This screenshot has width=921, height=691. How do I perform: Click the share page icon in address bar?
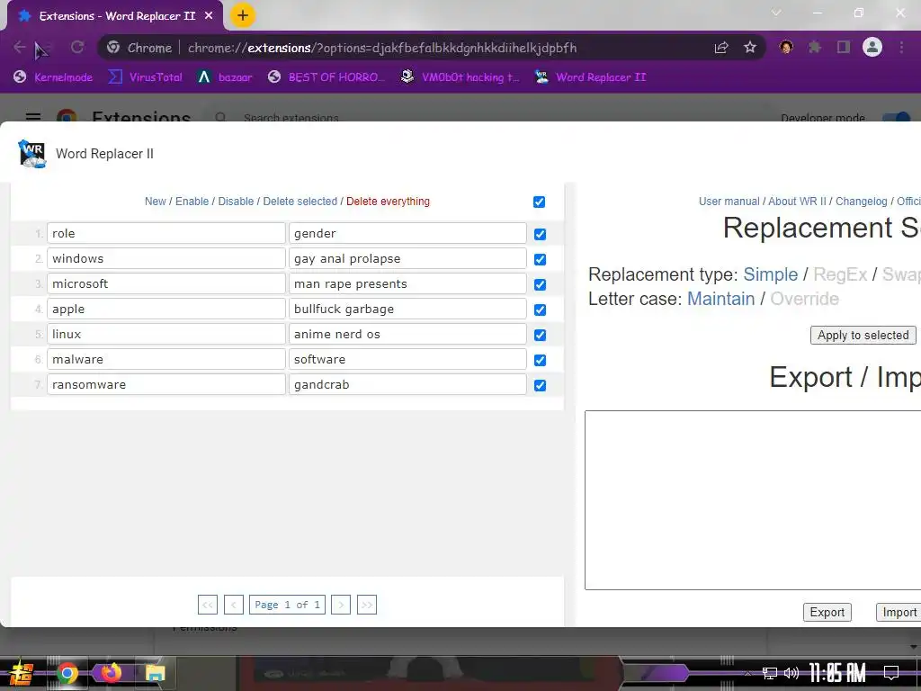(x=721, y=48)
